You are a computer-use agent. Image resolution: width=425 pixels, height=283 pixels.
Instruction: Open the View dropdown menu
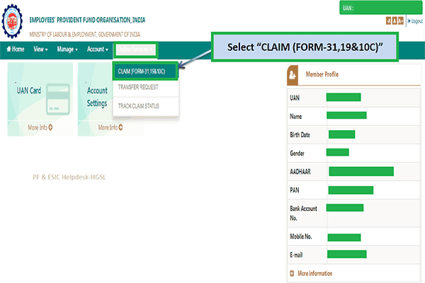point(40,50)
